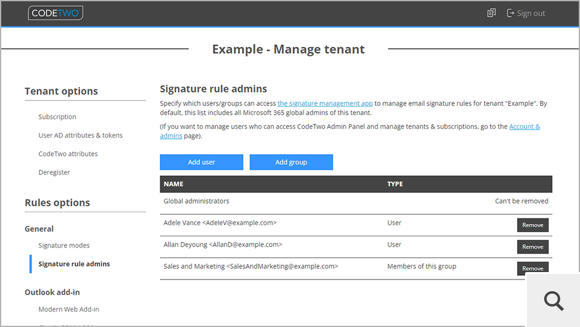Click the Outlook add-in section label
Viewport: 580px width, 327px height.
click(52, 292)
